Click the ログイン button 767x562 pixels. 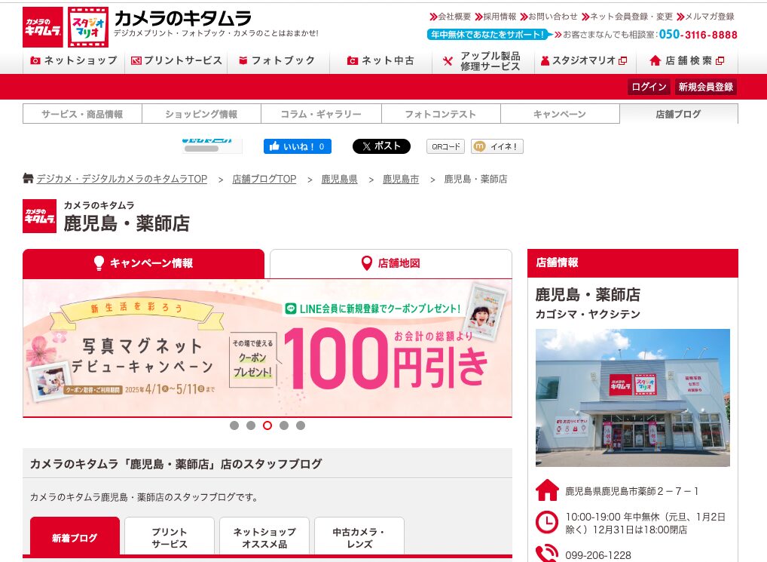649,88
